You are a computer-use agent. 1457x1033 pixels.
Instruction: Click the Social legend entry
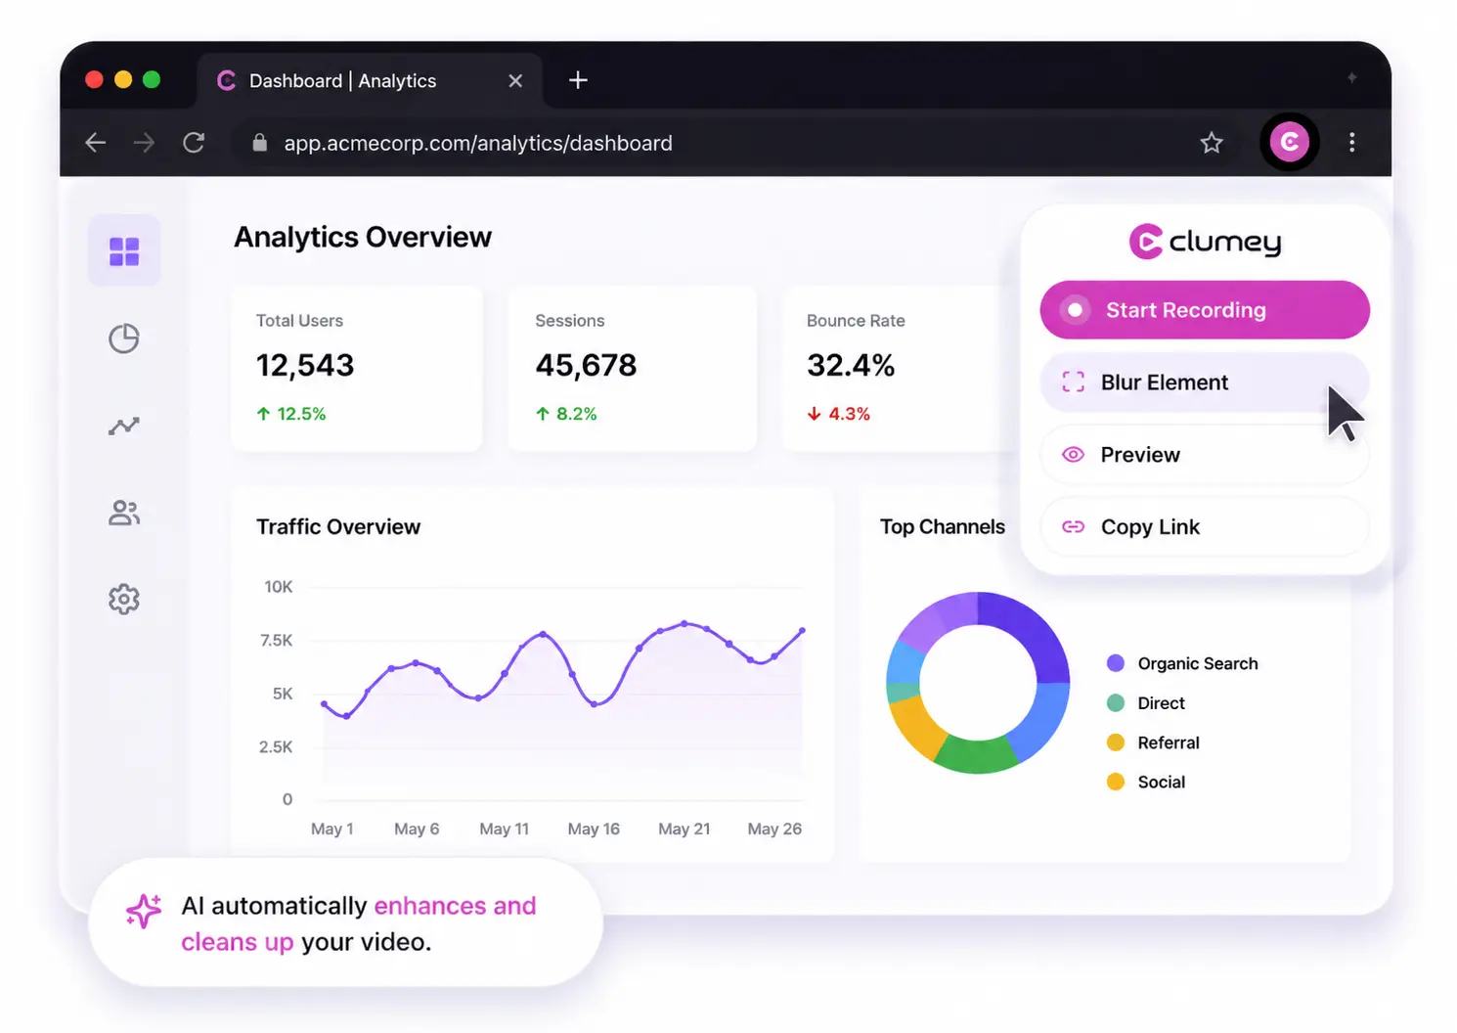tap(1146, 782)
